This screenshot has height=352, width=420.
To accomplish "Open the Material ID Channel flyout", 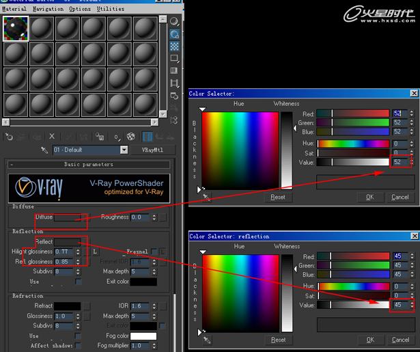I will tap(117, 137).
